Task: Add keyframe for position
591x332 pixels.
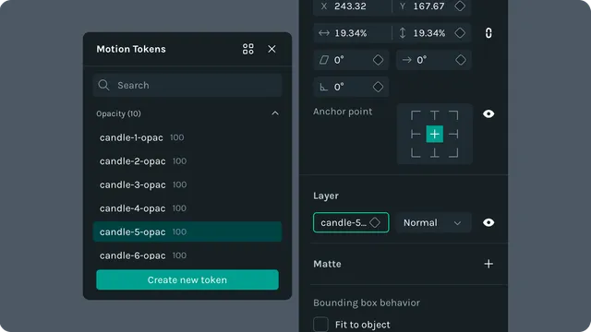Action: pos(460,6)
